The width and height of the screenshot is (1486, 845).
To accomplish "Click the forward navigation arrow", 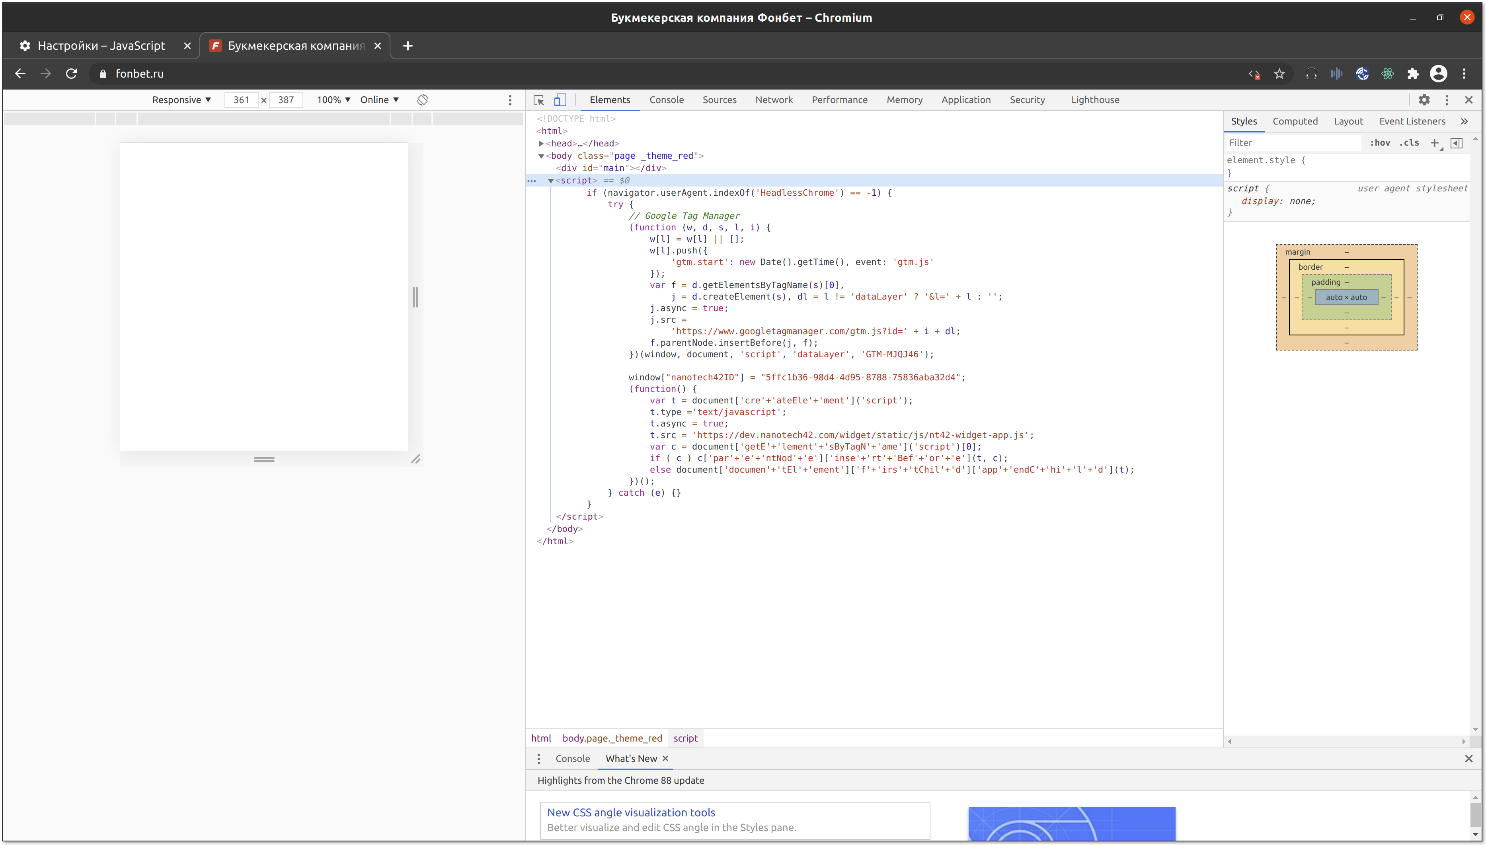I will point(46,74).
